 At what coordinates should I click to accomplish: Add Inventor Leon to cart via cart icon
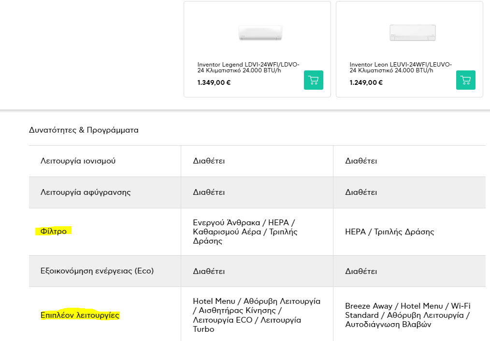click(x=466, y=80)
